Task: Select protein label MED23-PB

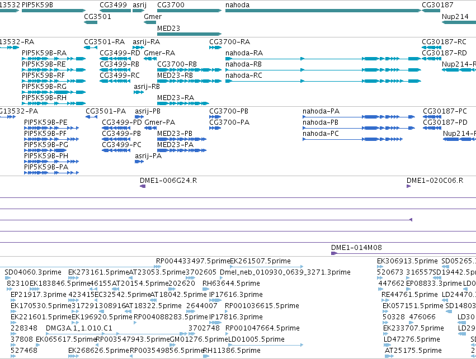Action: click(175, 134)
